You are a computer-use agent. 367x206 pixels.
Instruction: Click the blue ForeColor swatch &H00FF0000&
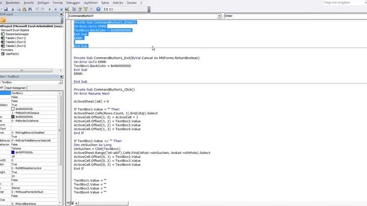[13, 152]
